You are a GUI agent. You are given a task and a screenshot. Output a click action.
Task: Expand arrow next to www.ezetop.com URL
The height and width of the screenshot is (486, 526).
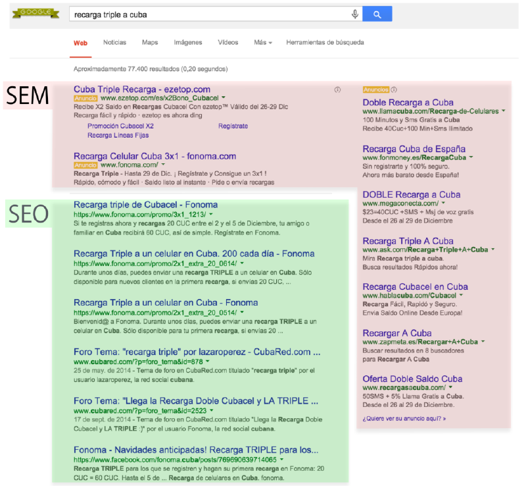tap(224, 97)
